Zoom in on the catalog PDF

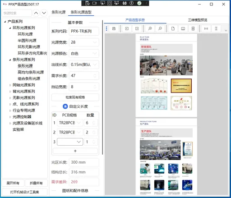tap(150, 28)
